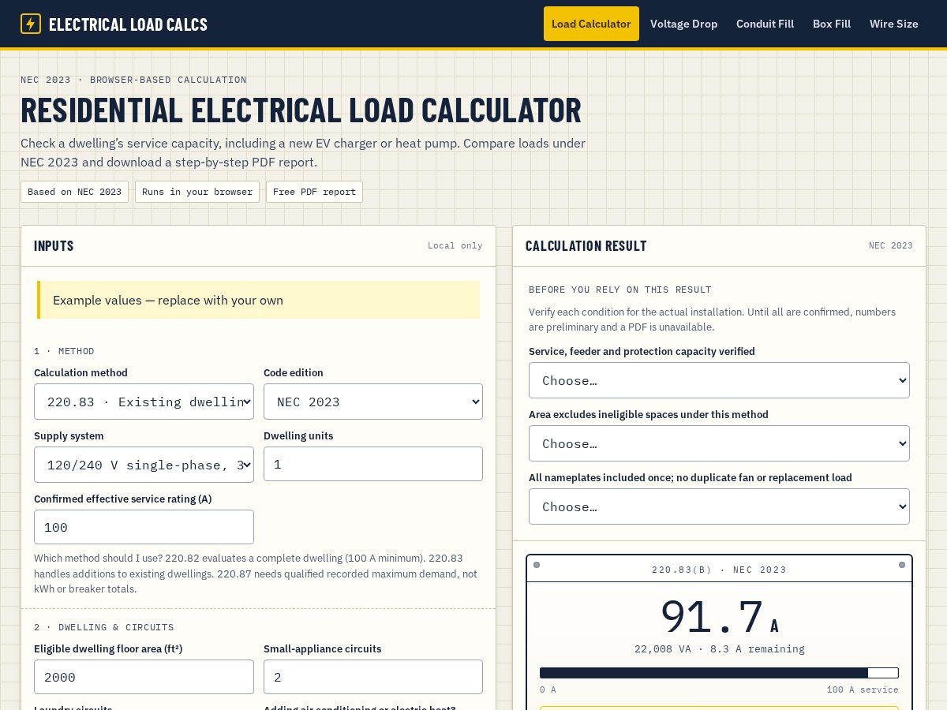Open the Electrical Load Calcs home title

128,24
